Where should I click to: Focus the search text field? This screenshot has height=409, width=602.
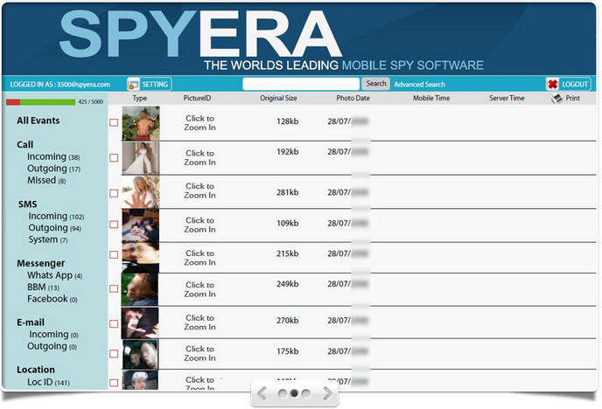tap(301, 84)
